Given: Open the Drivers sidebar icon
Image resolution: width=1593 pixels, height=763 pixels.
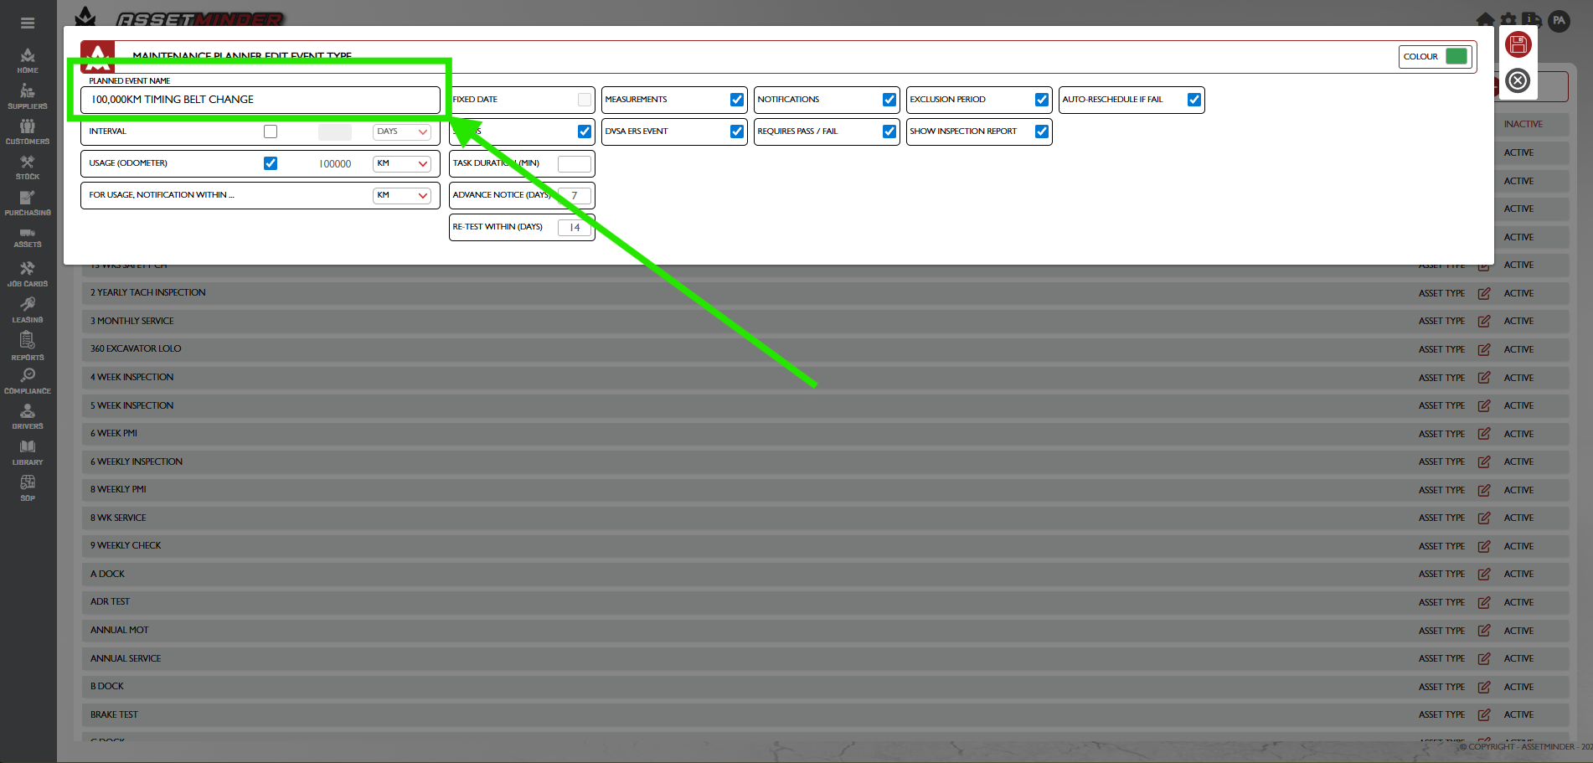Looking at the screenshot, I should [28, 415].
